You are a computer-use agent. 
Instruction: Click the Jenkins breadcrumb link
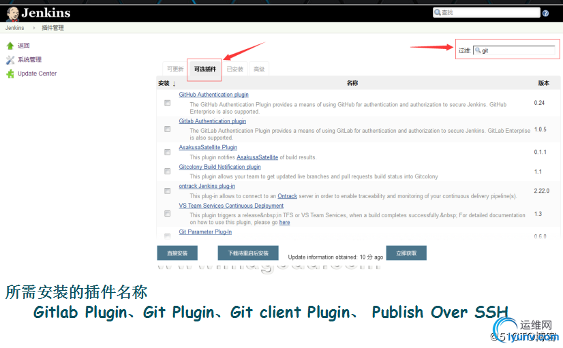point(15,28)
